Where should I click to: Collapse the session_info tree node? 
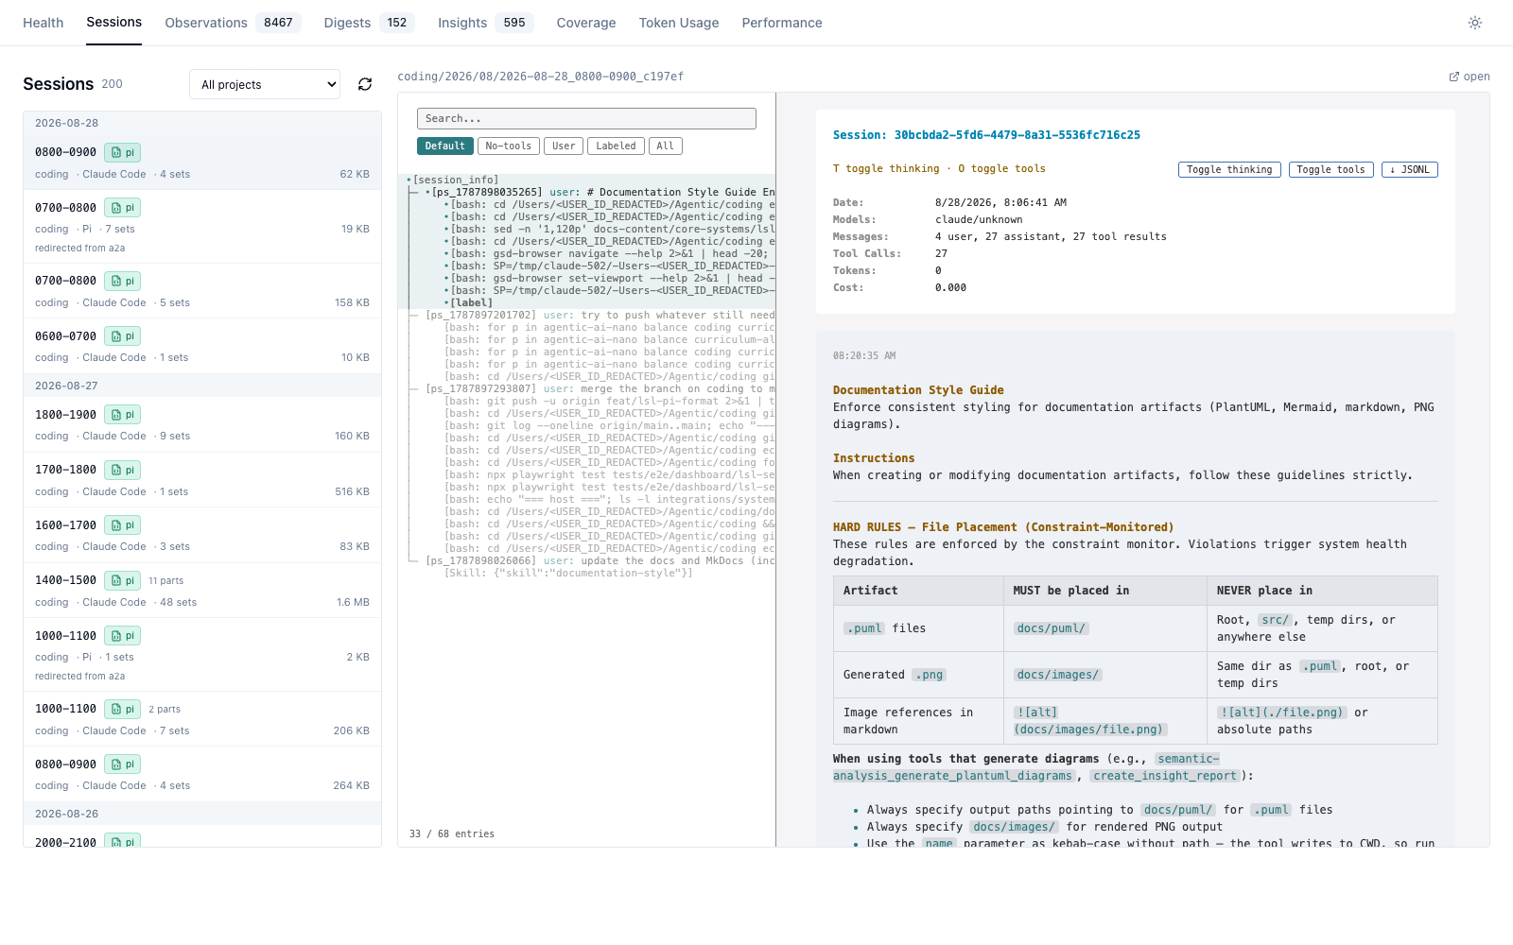[409, 180]
